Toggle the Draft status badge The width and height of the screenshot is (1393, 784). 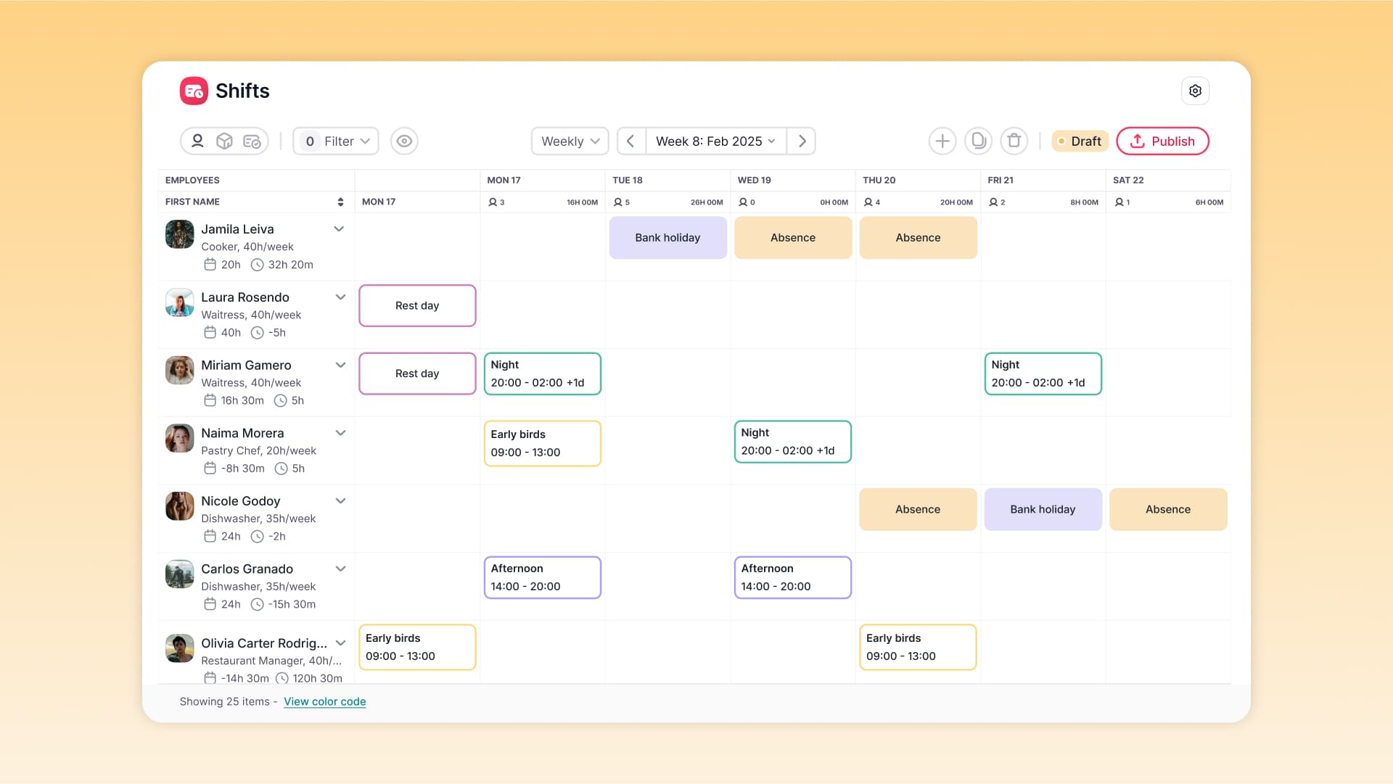coord(1080,141)
